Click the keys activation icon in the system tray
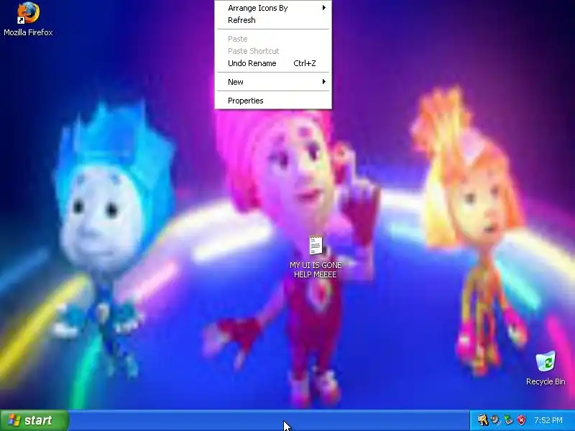 (x=482, y=420)
